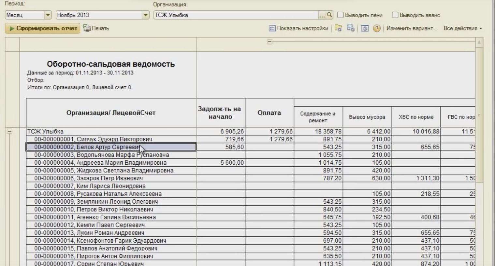Select row 00-000000003, Водопьянова Марфа Руслановна

click(x=111, y=155)
